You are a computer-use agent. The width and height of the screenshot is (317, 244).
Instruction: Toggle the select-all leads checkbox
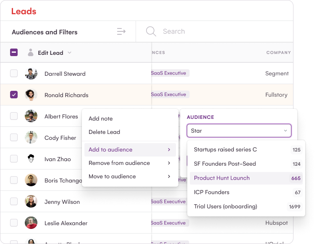[14, 52]
